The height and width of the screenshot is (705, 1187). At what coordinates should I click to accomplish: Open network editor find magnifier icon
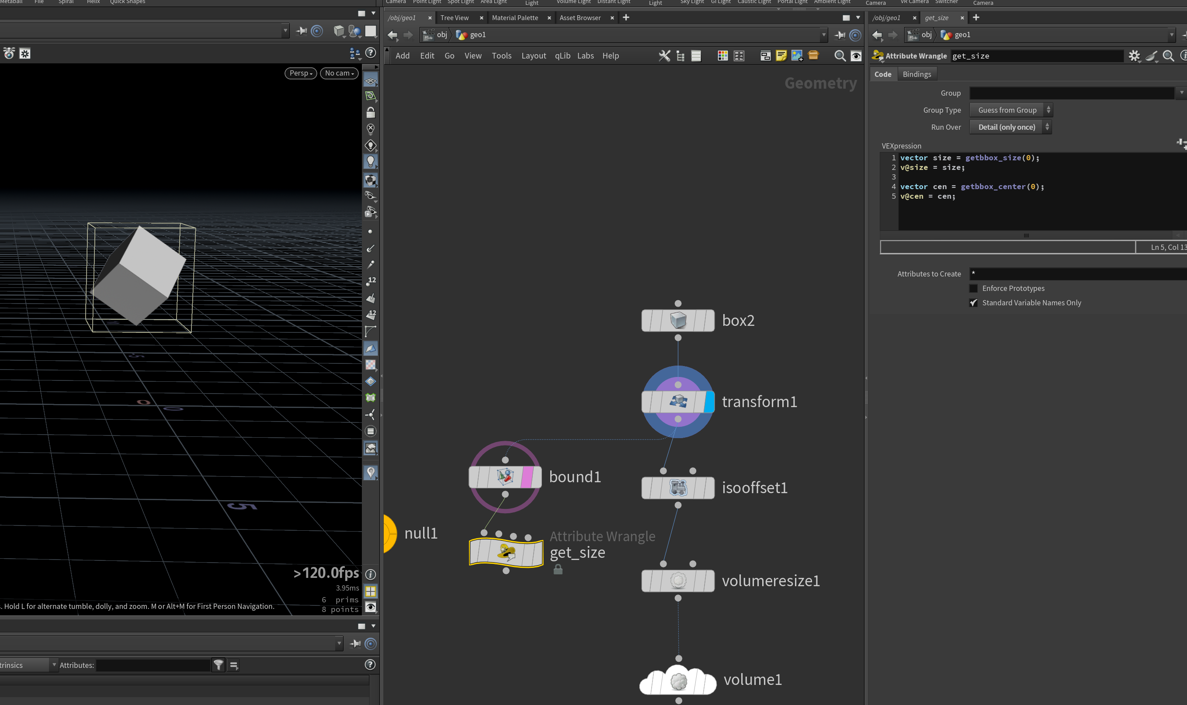click(x=840, y=56)
